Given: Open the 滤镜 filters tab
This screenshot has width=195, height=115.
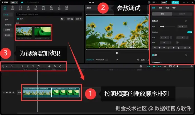Looking at the screenshot, I should 51,7.
